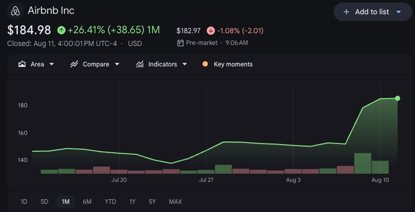The height and width of the screenshot is (212, 415).
Task: Click the Airbnb logo icon
Action: pos(15,11)
